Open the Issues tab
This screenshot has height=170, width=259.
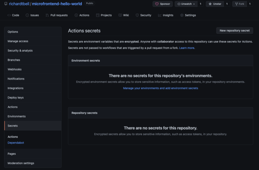pos(32,15)
